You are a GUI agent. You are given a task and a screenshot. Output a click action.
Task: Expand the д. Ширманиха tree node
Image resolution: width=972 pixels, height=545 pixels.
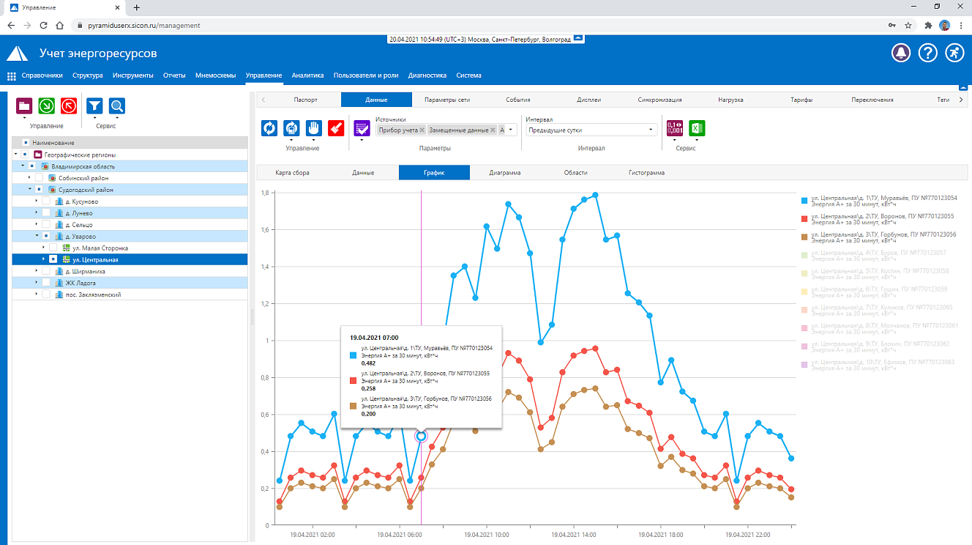37,271
